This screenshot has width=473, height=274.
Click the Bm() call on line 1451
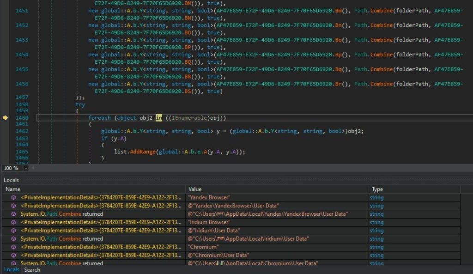pyautogui.click(x=341, y=11)
